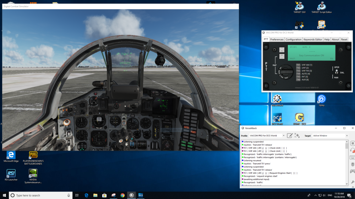Toggle joystick gamepad icon in VoiceAttack

click(x=353, y=171)
